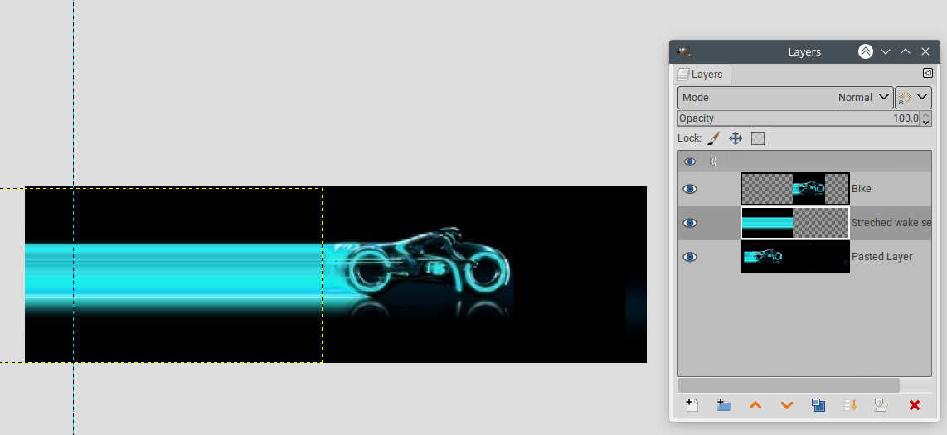Select the Bike layer name
The image size is (947, 435).
pos(862,189)
